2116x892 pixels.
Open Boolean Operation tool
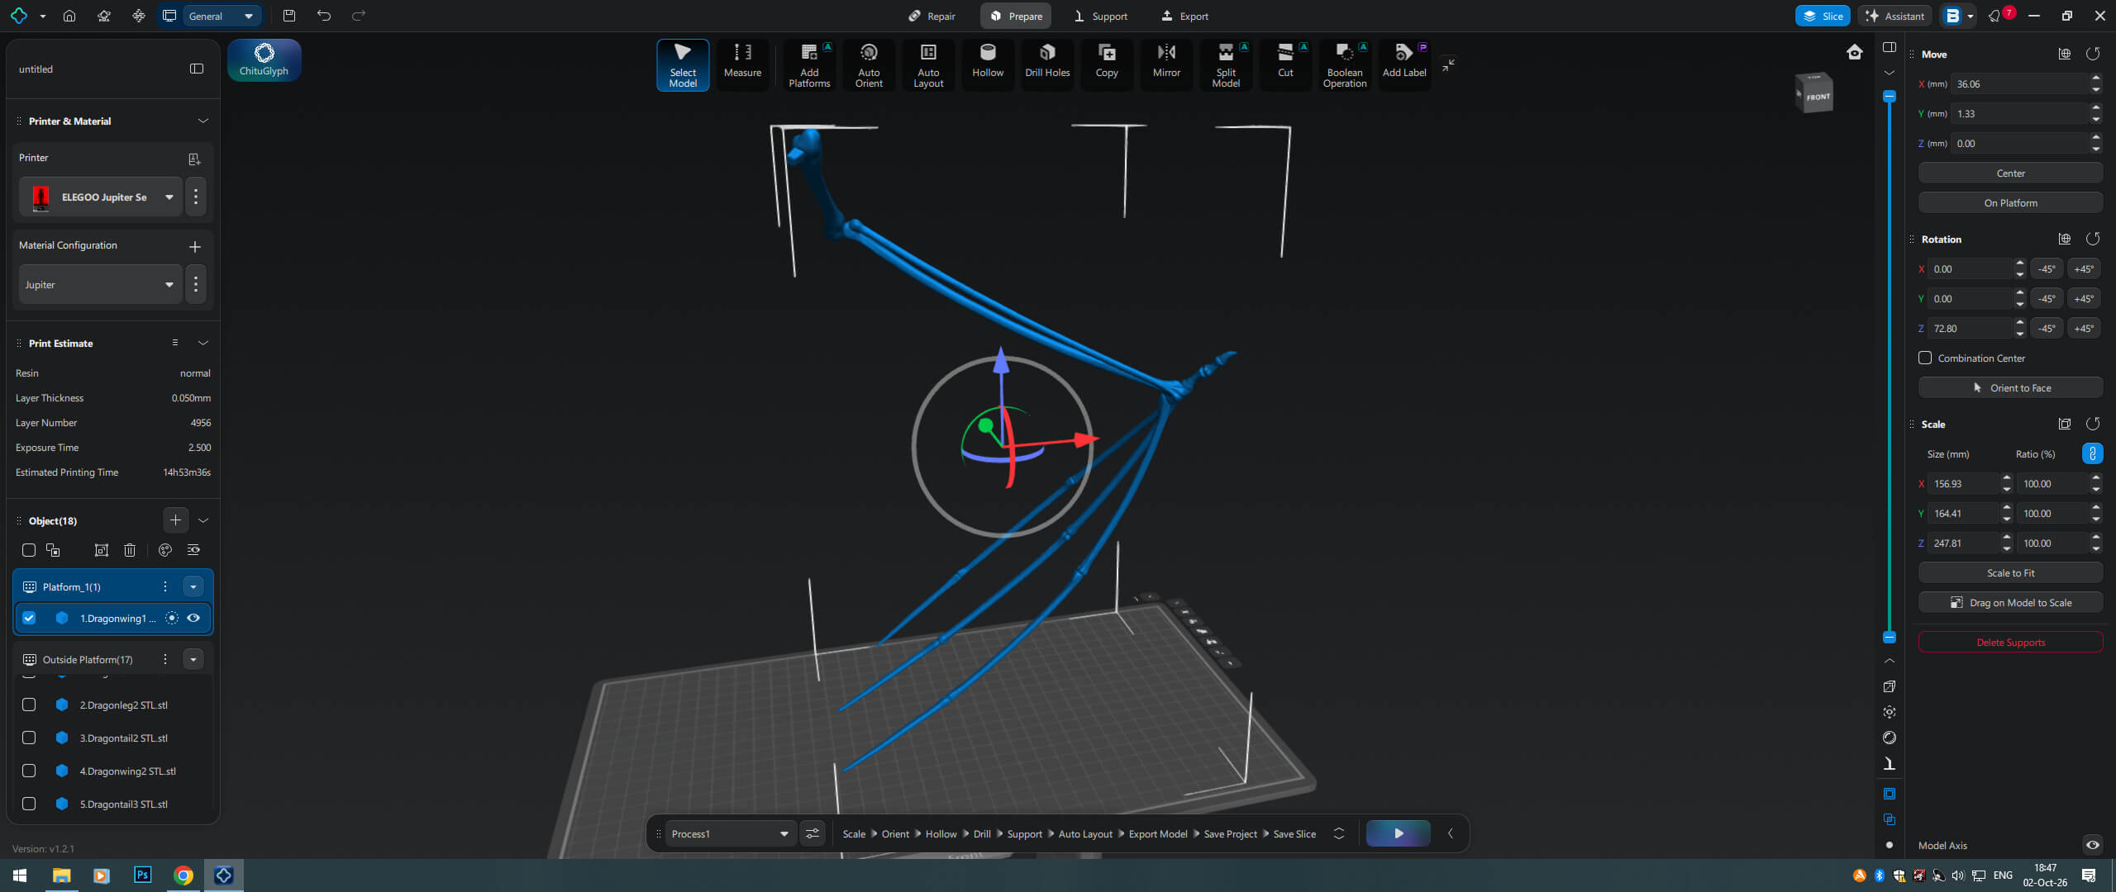click(x=1344, y=64)
